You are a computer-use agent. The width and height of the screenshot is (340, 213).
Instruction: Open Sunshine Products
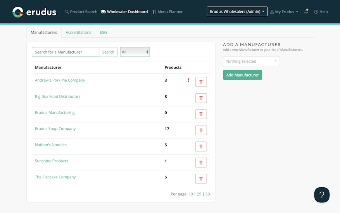52,161
